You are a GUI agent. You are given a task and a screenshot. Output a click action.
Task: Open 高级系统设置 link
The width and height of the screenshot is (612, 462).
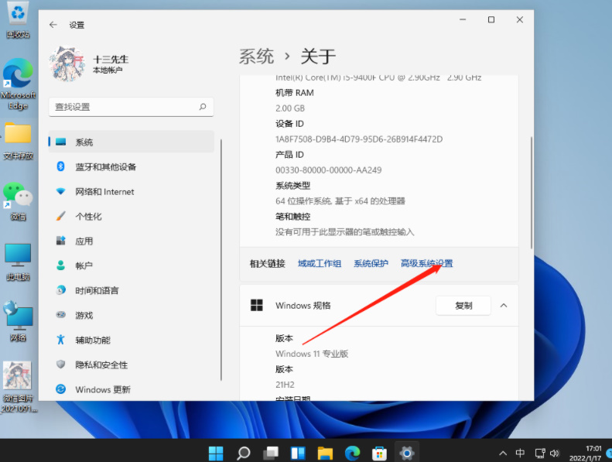point(426,264)
